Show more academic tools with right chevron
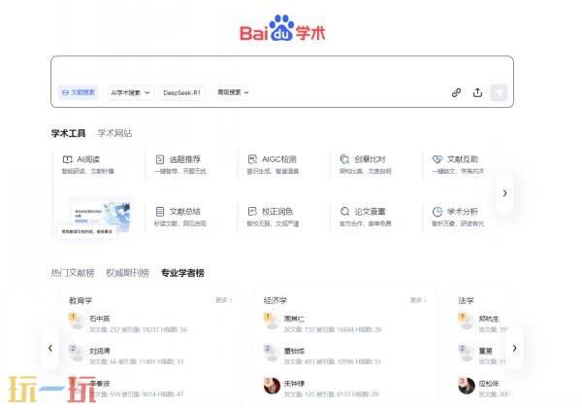The height and width of the screenshot is (408, 582). 504,193
